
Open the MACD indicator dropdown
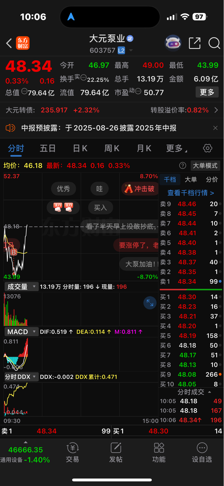pyautogui.click(x=21, y=332)
